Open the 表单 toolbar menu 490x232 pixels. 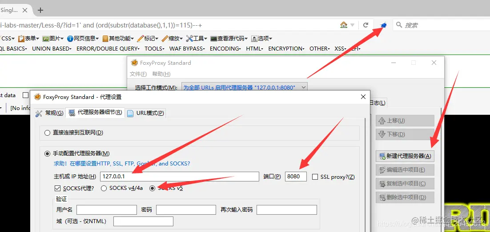[x=28, y=39]
